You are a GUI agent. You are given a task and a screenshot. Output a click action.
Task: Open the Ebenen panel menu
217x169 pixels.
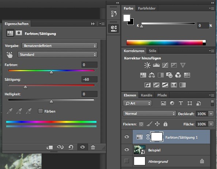(212, 95)
